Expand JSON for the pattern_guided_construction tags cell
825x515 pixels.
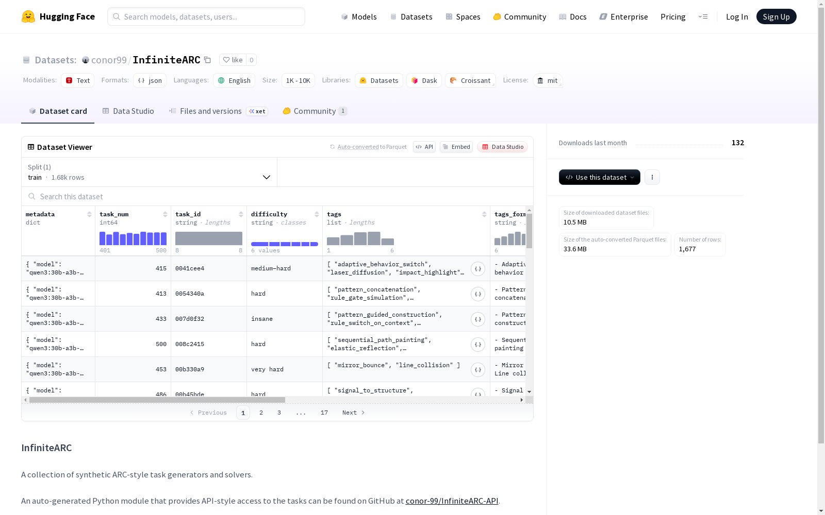coord(478,319)
